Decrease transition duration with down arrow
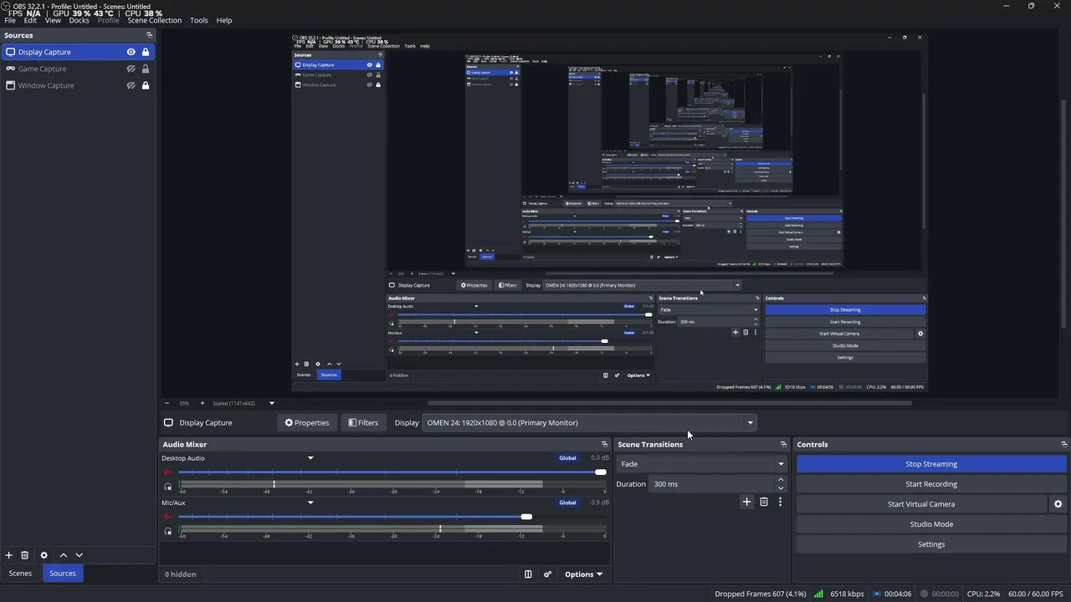 781,488
